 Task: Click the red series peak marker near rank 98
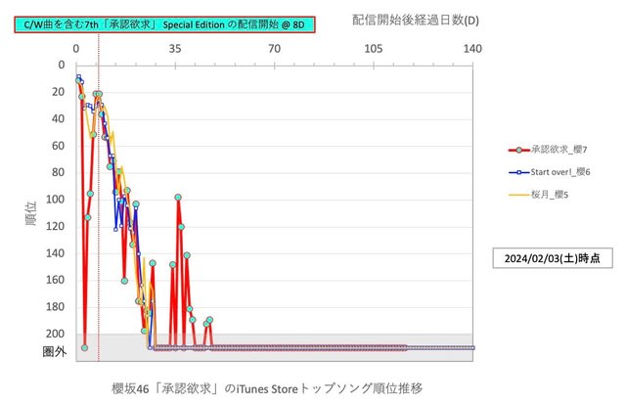178,198
